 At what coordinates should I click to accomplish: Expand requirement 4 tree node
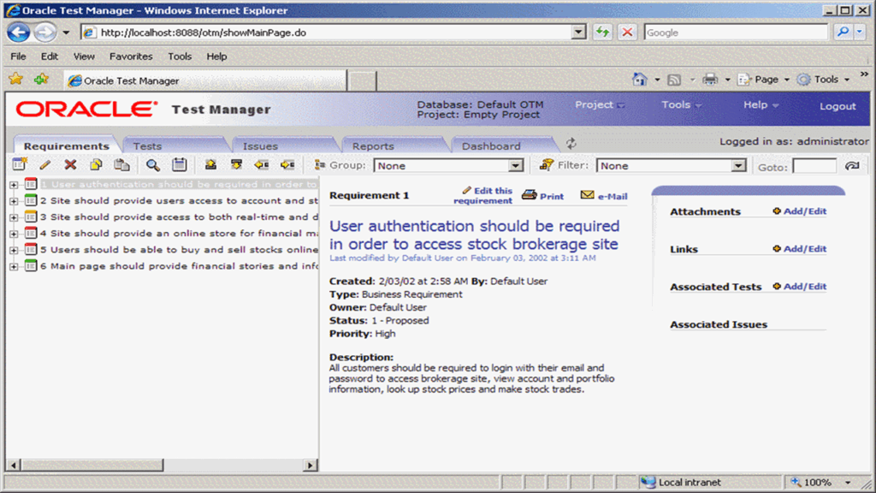click(14, 234)
